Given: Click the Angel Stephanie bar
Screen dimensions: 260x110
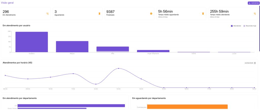Looking at the screenshot, I should click(x=153, y=51).
